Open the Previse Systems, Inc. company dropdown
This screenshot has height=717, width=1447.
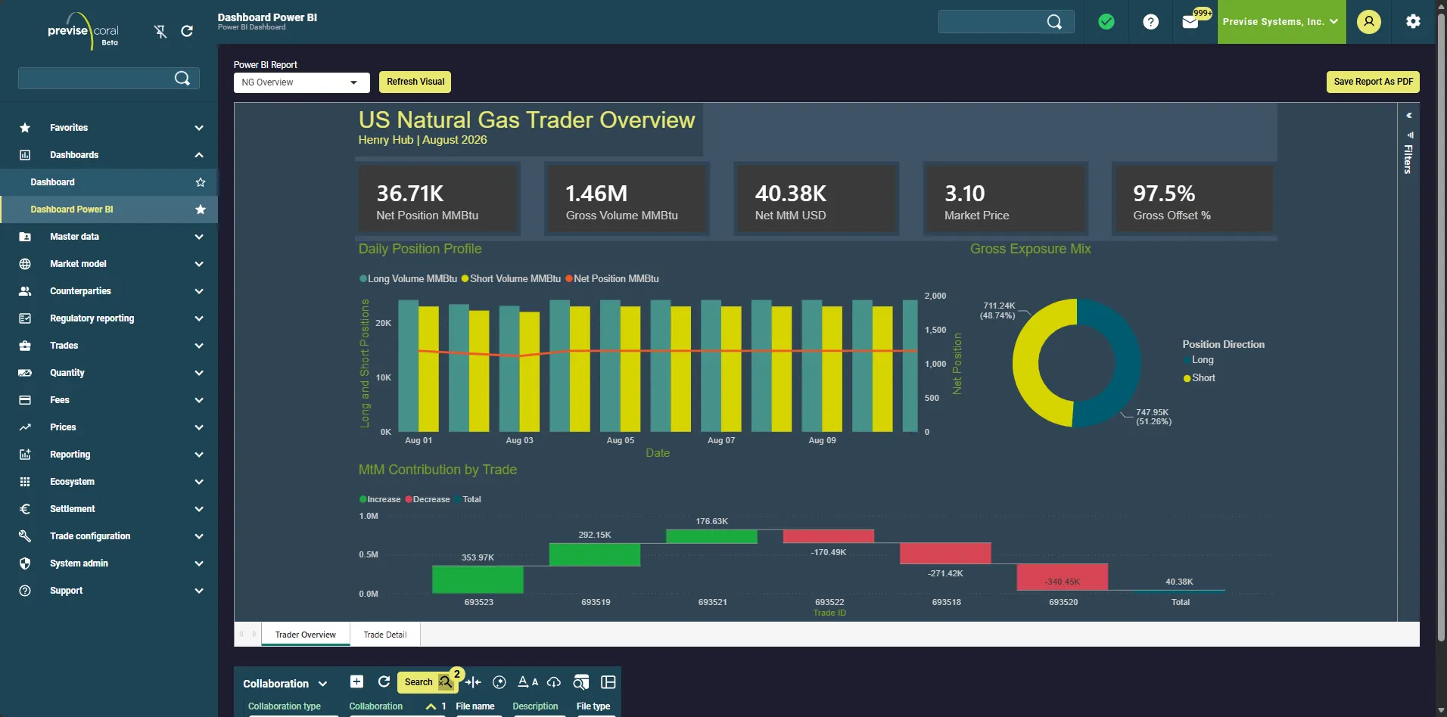[1281, 22]
